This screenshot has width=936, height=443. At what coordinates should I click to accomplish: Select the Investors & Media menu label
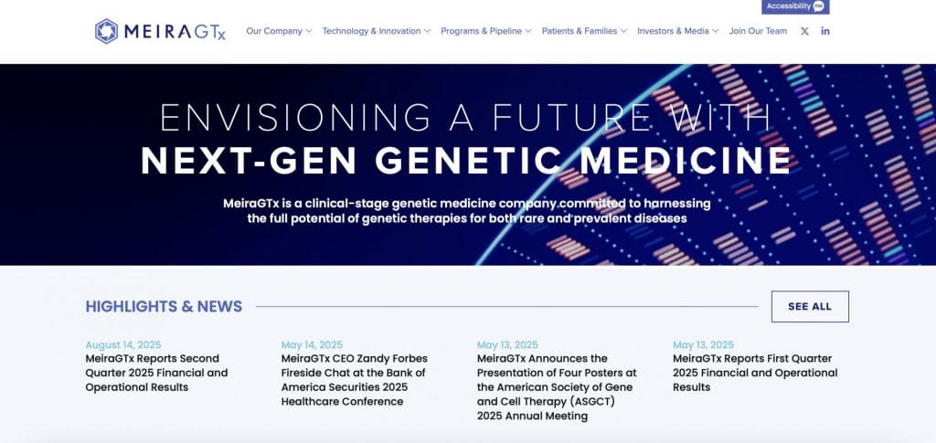click(x=673, y=31)
